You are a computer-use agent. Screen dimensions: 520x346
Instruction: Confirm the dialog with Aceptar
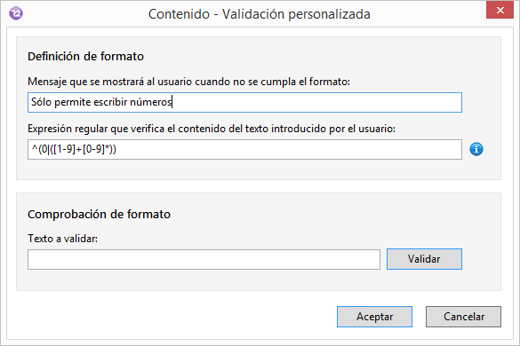374,317
